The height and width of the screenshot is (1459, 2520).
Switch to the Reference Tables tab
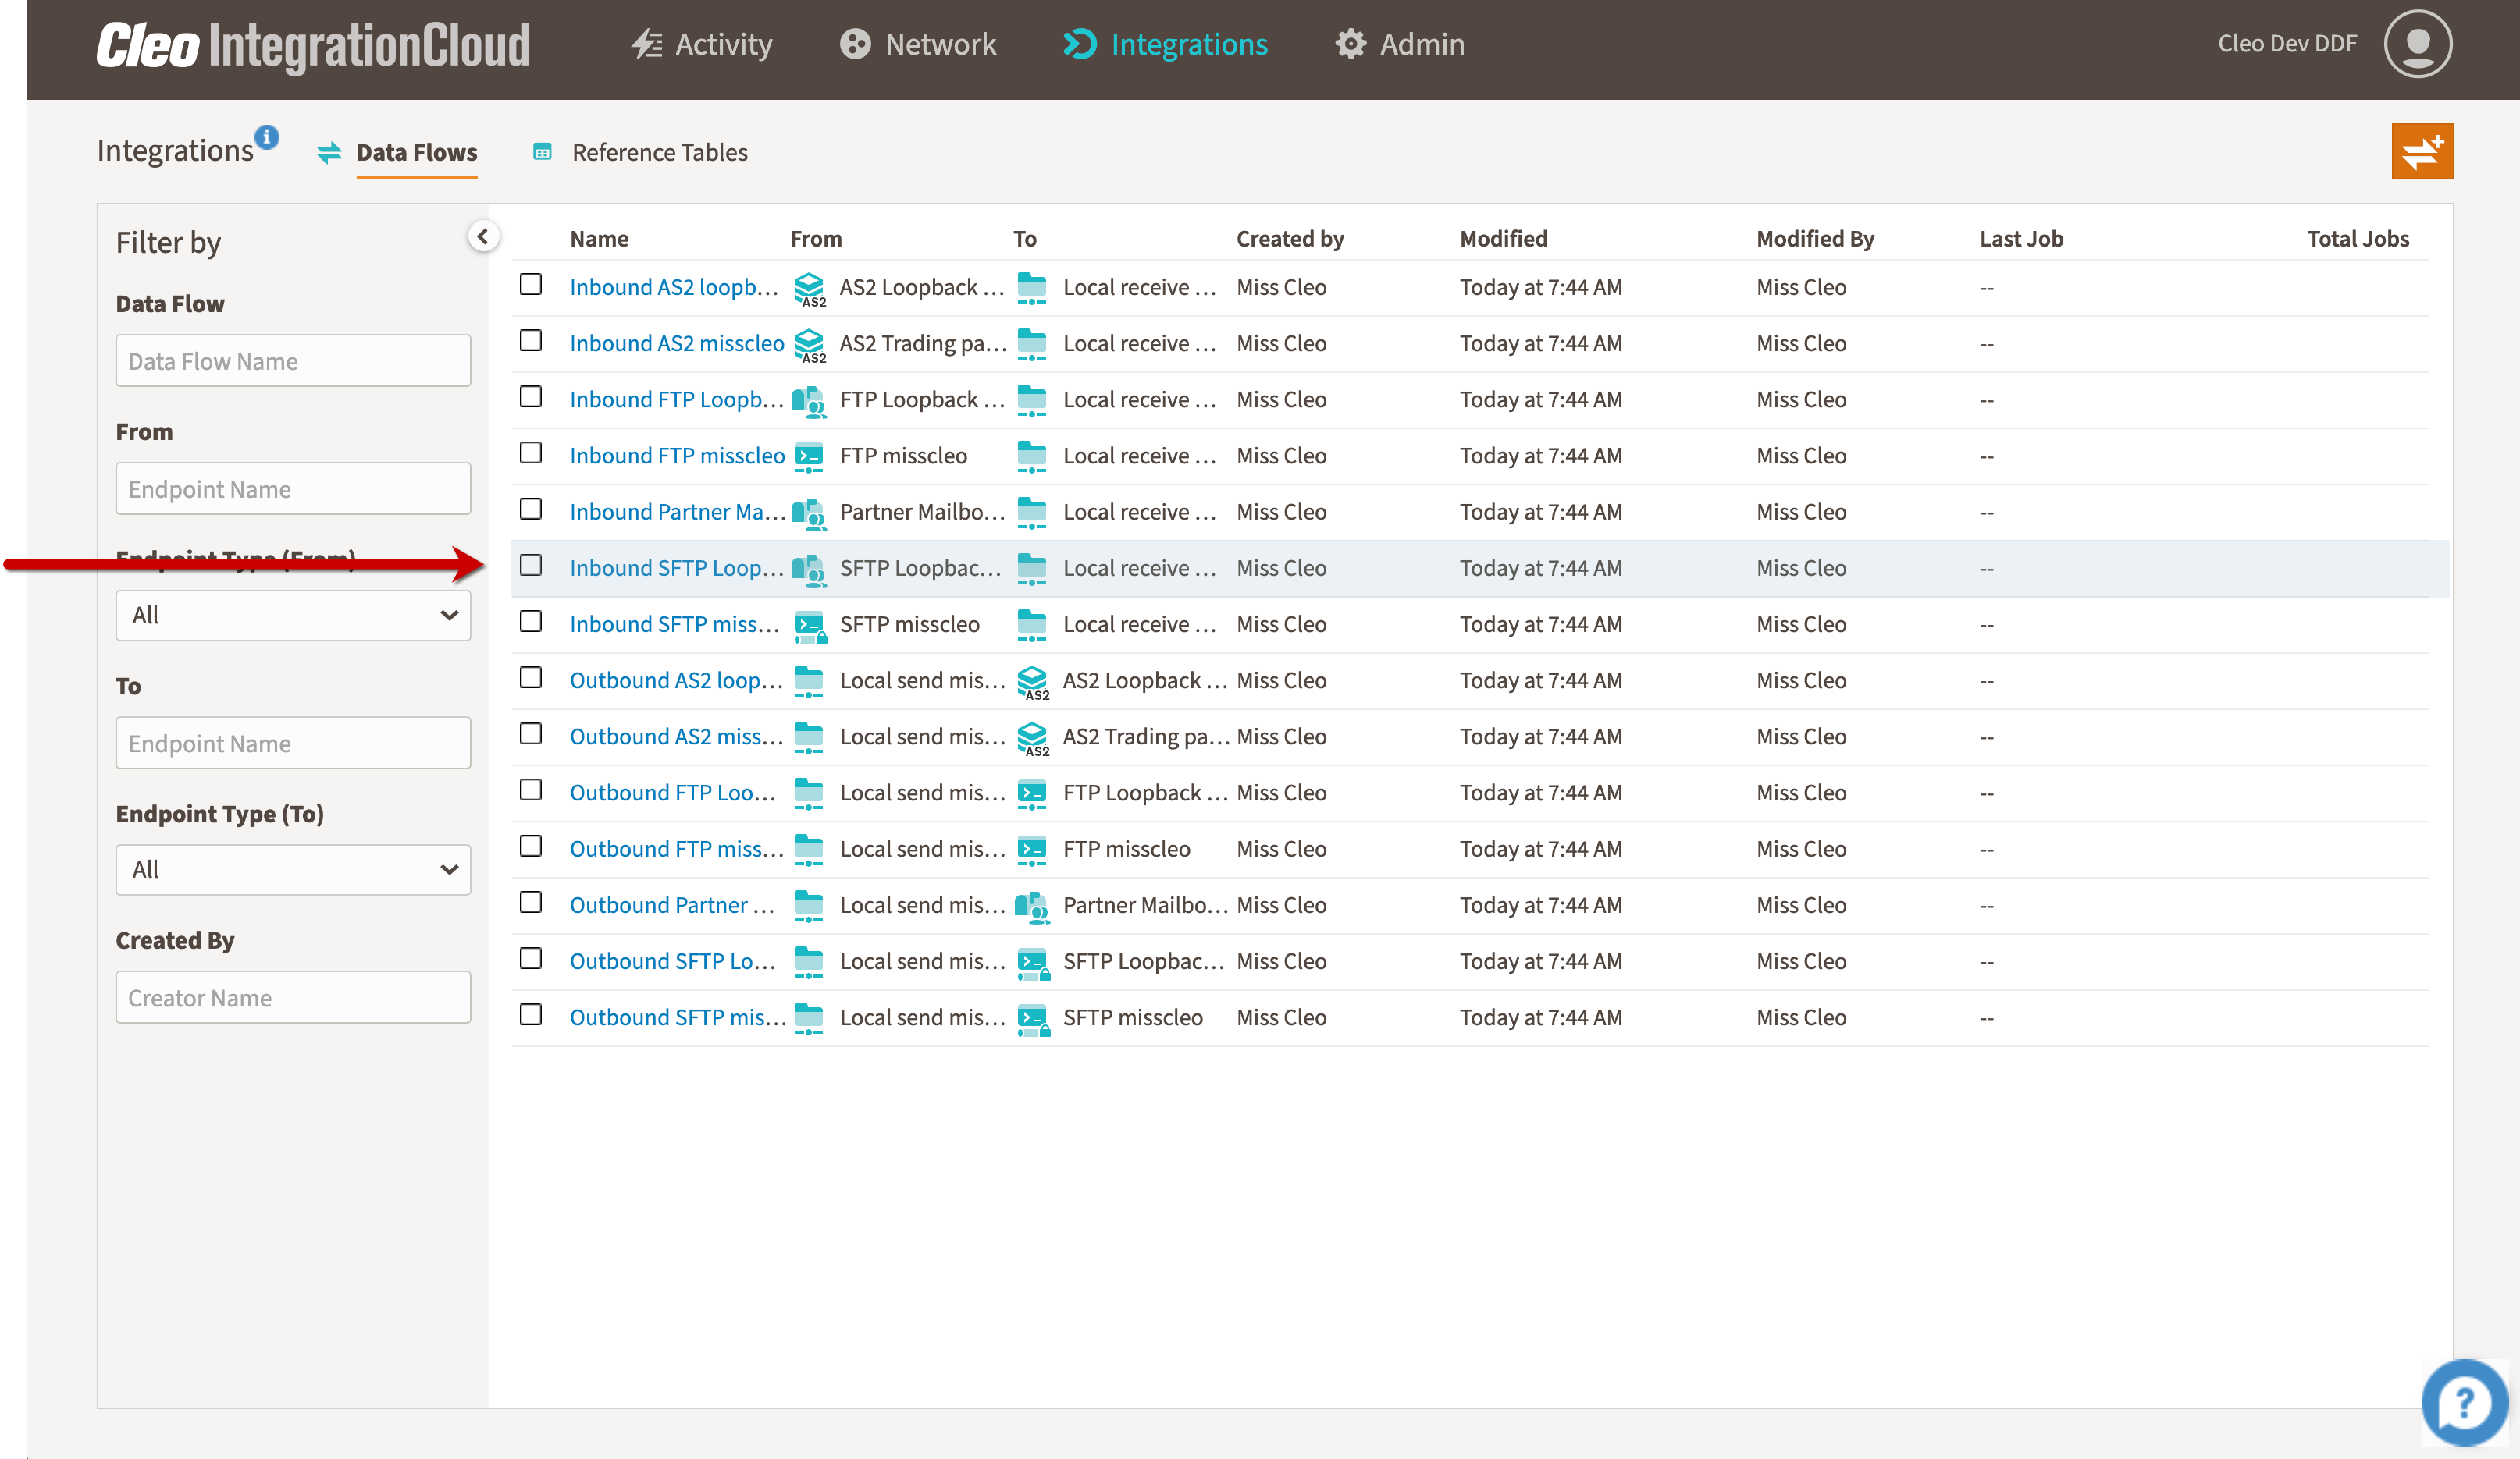pyautogui.click(x=659, y=152)
